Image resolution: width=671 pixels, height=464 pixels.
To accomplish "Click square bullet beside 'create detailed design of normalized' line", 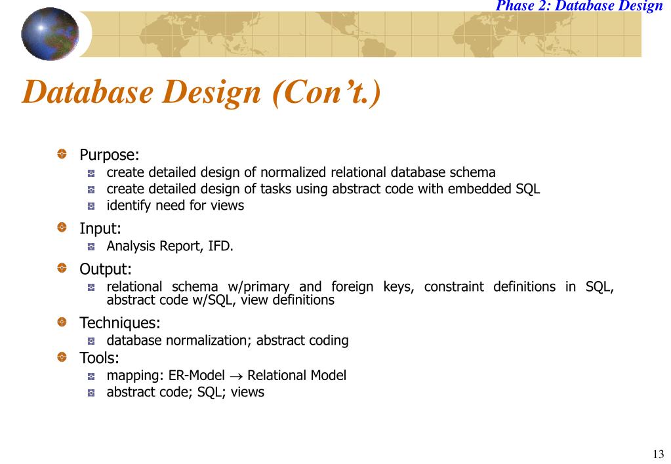I will click(x=91, y=173).
